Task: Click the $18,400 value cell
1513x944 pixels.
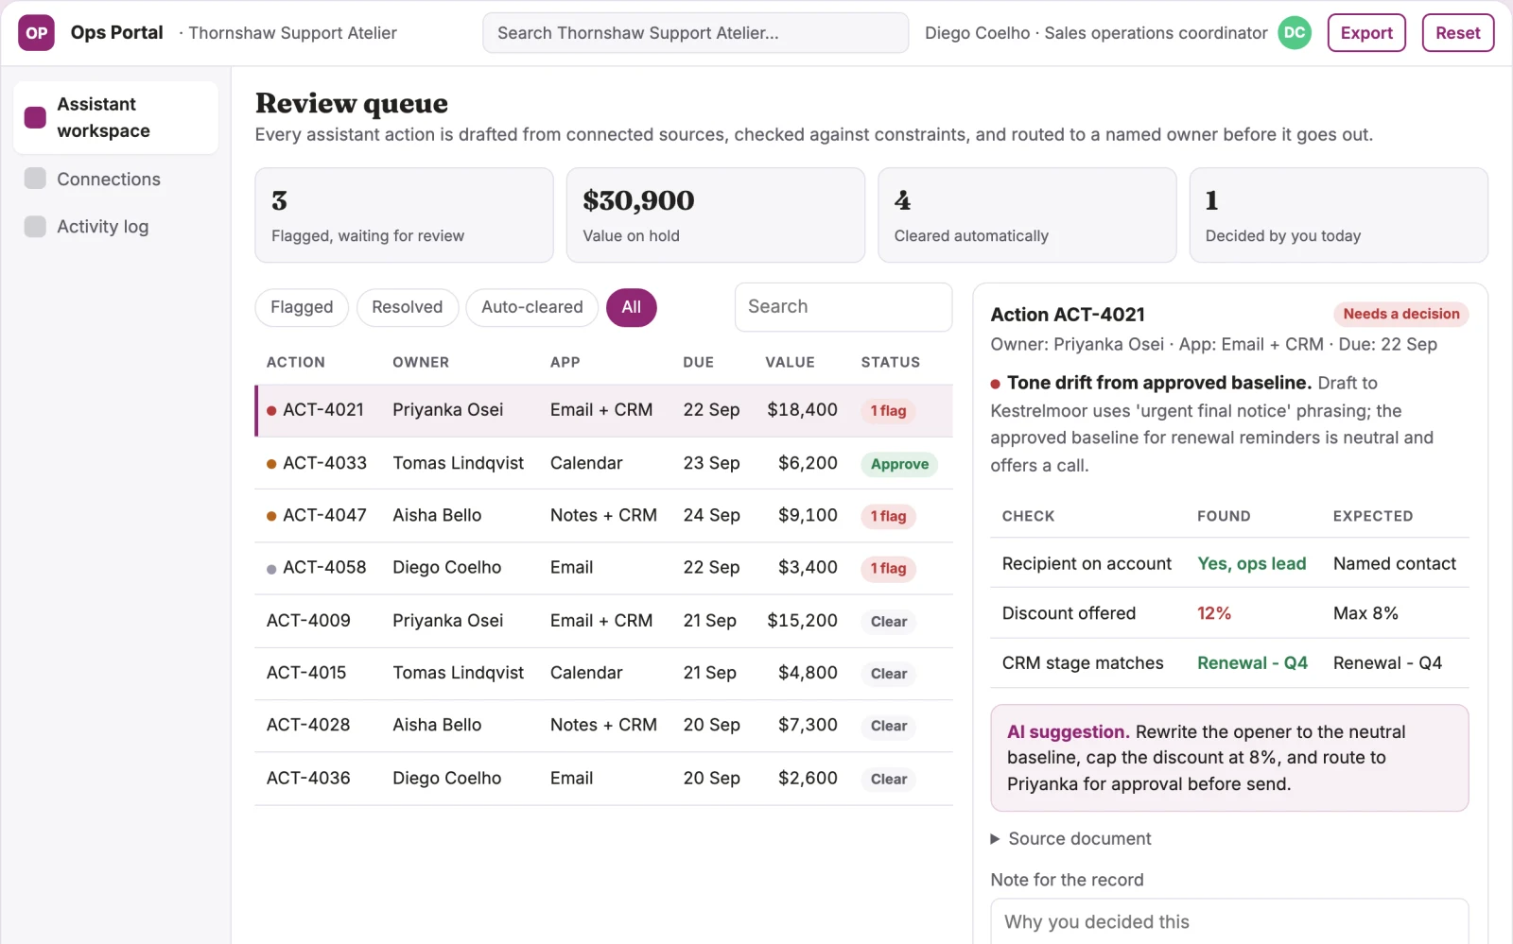Action: (802, 410)
